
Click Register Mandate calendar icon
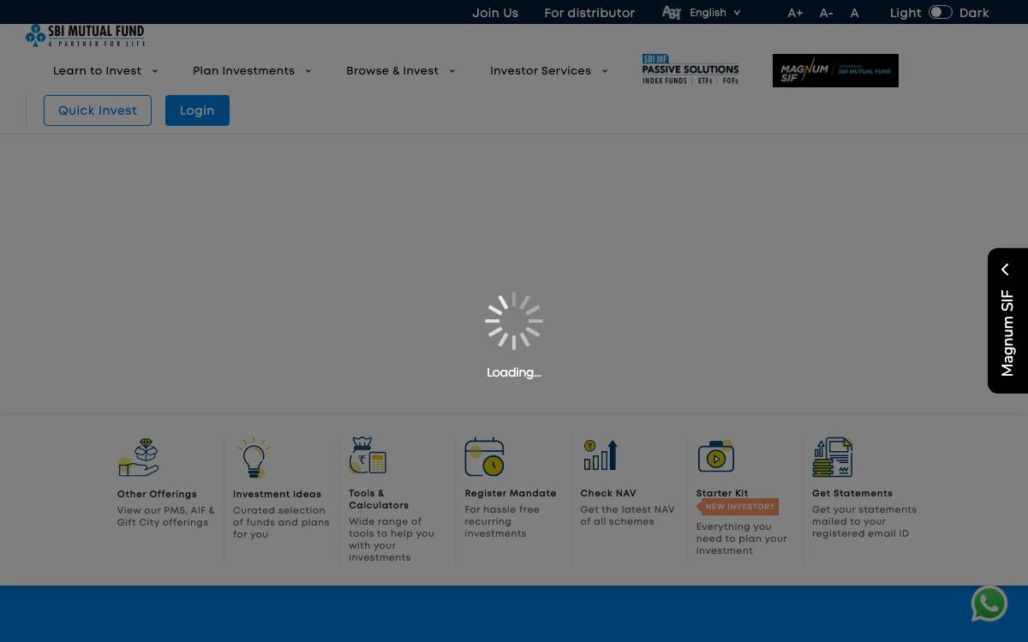tap(484, 456)
